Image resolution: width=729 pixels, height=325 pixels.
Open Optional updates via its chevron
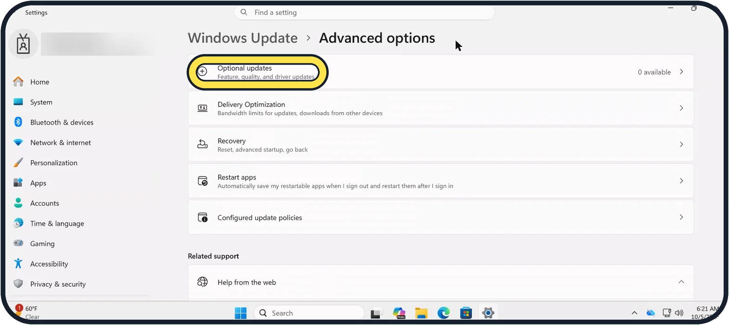point(681,71)
